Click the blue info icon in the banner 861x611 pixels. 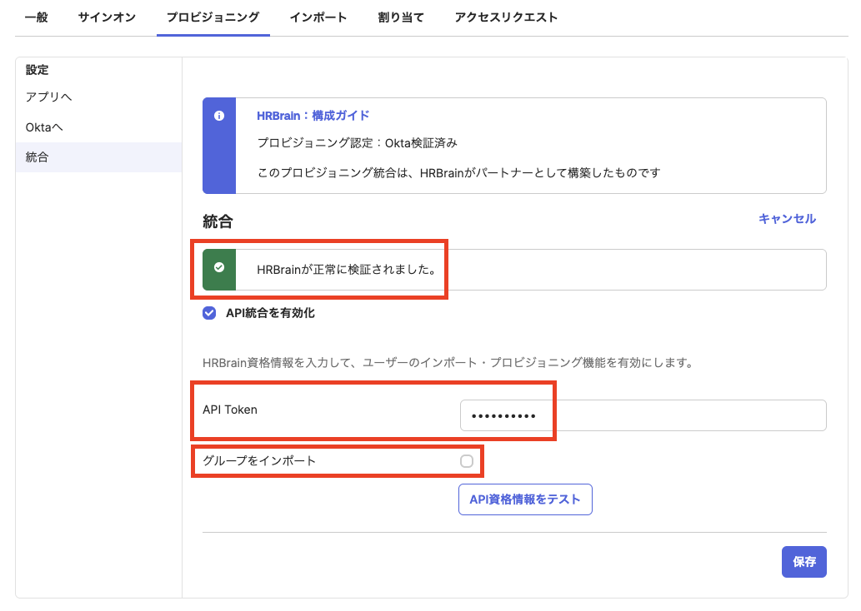pyautogui.click(x=219, y=116)
